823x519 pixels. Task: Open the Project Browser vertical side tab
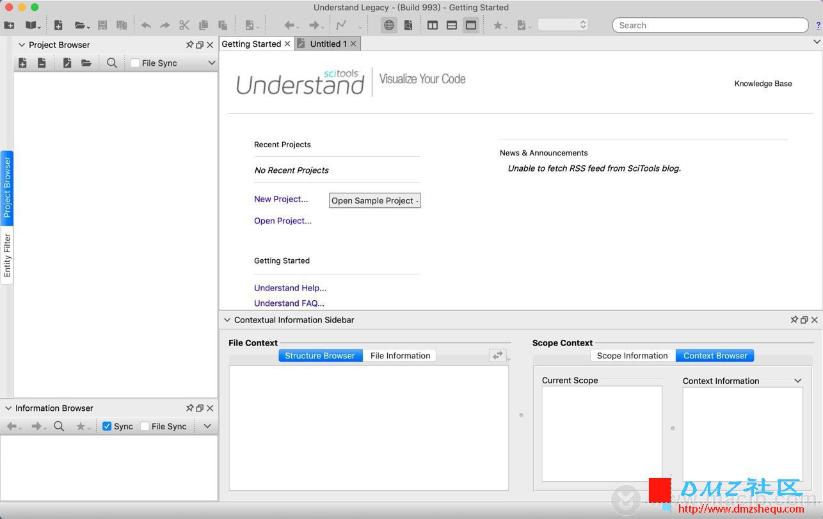click(7, 188)
